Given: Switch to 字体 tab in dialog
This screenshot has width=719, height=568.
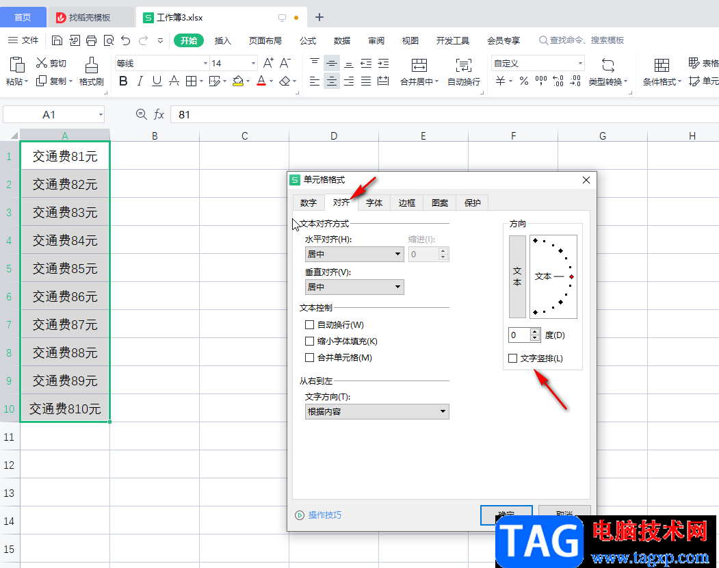Looking at the screenshot, I should pos(374,203).
